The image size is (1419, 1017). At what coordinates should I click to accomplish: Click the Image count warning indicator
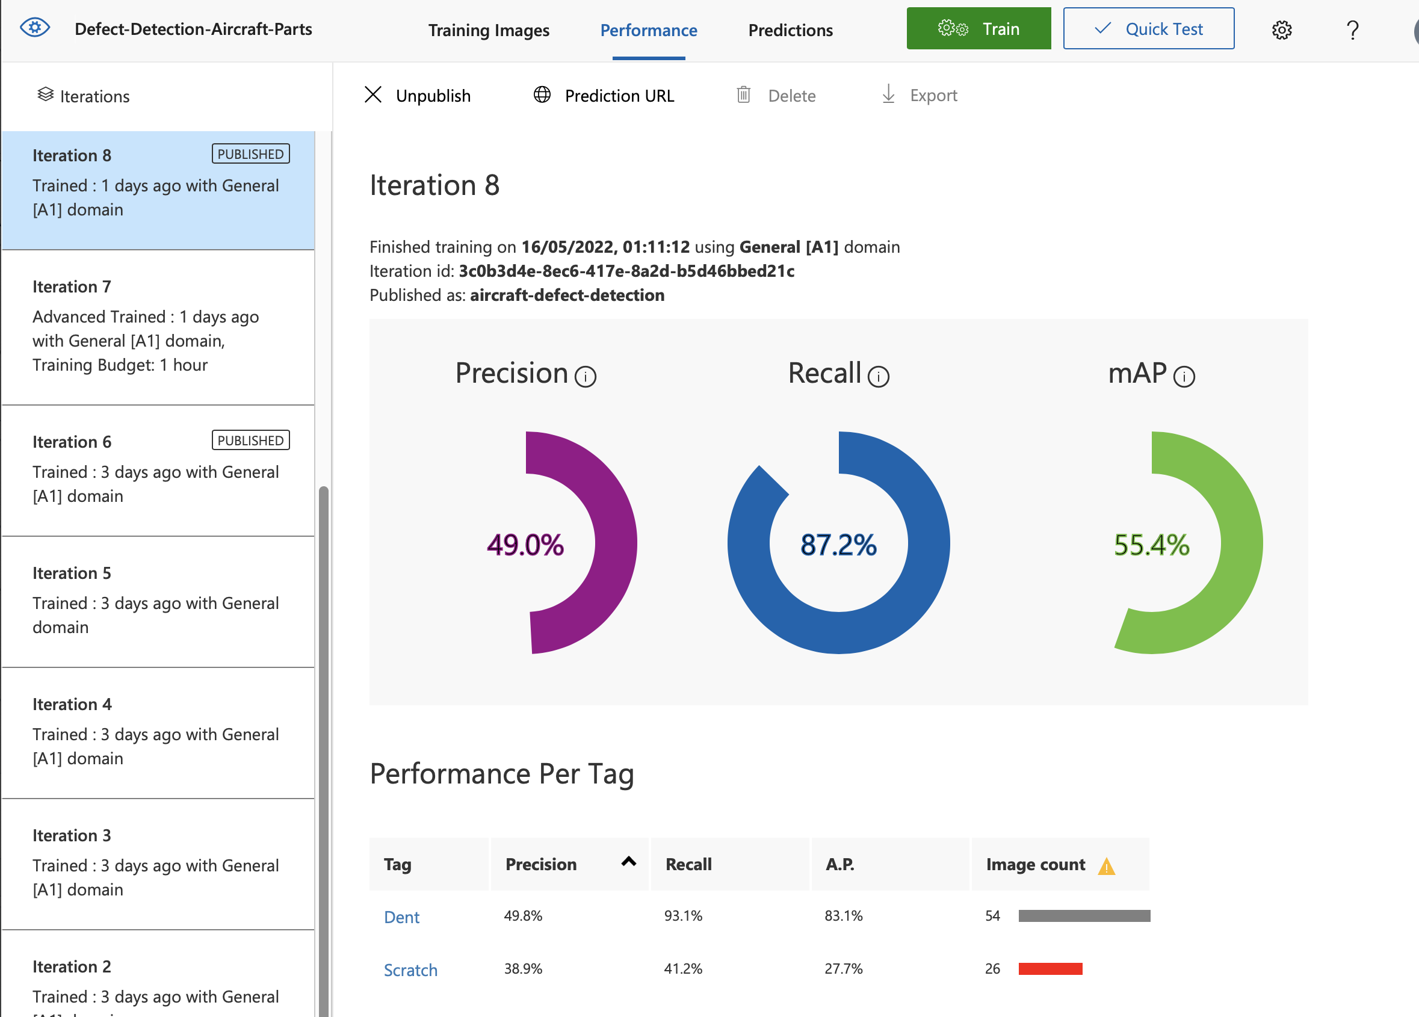pos(1107,864)
